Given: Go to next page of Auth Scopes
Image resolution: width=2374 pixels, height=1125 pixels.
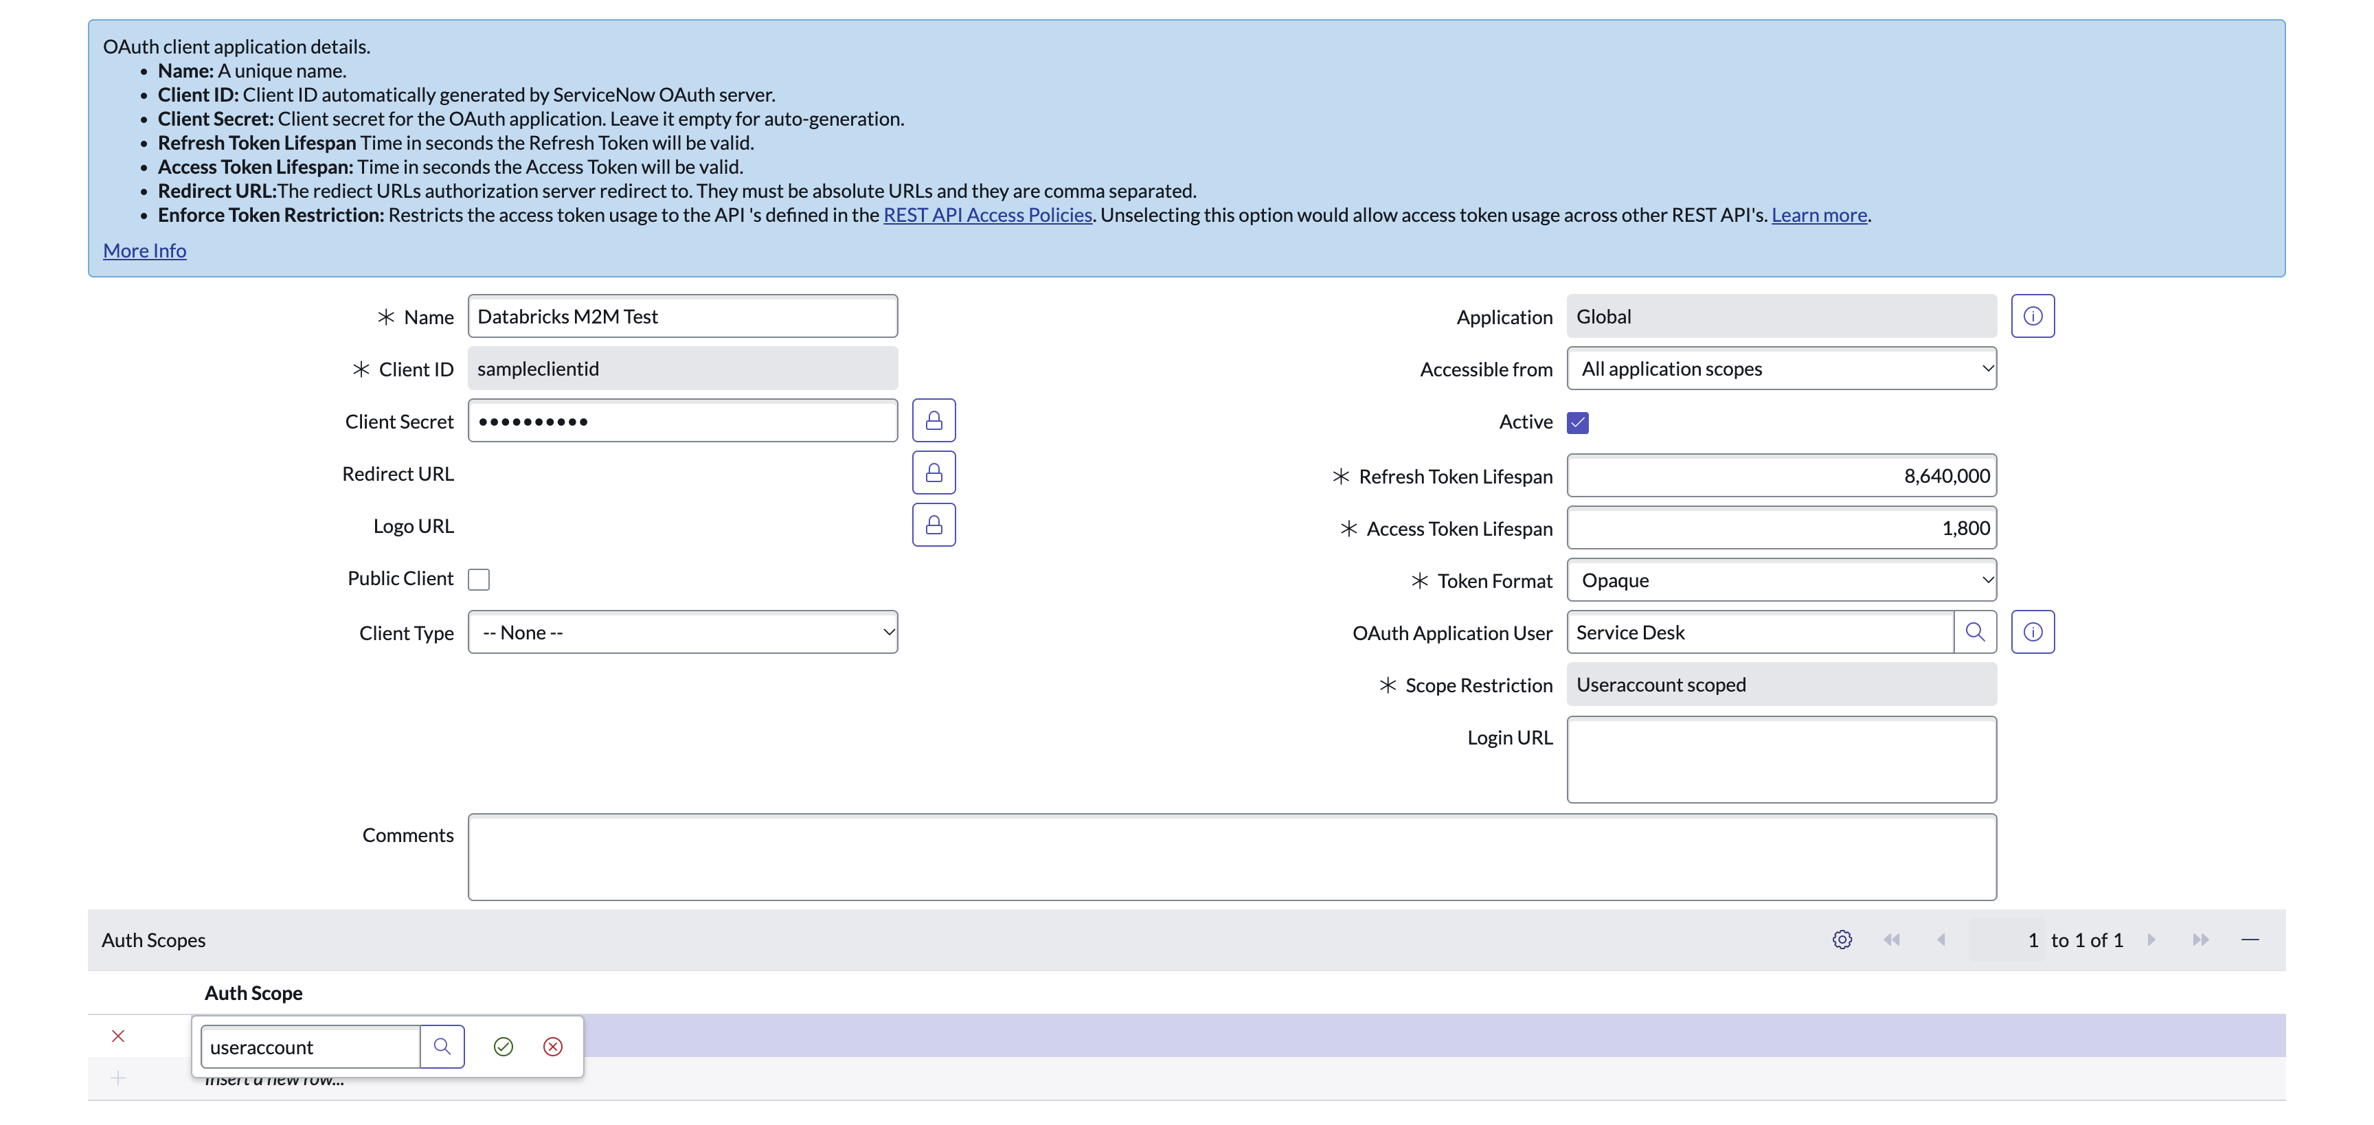Looking at the screenshot, I should (2151, 940).
